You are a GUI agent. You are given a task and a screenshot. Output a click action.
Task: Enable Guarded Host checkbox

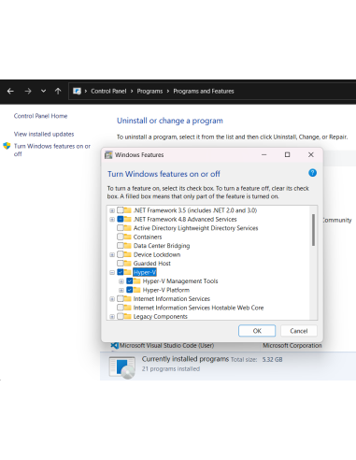pyautogui.click(x=121, y=264)
